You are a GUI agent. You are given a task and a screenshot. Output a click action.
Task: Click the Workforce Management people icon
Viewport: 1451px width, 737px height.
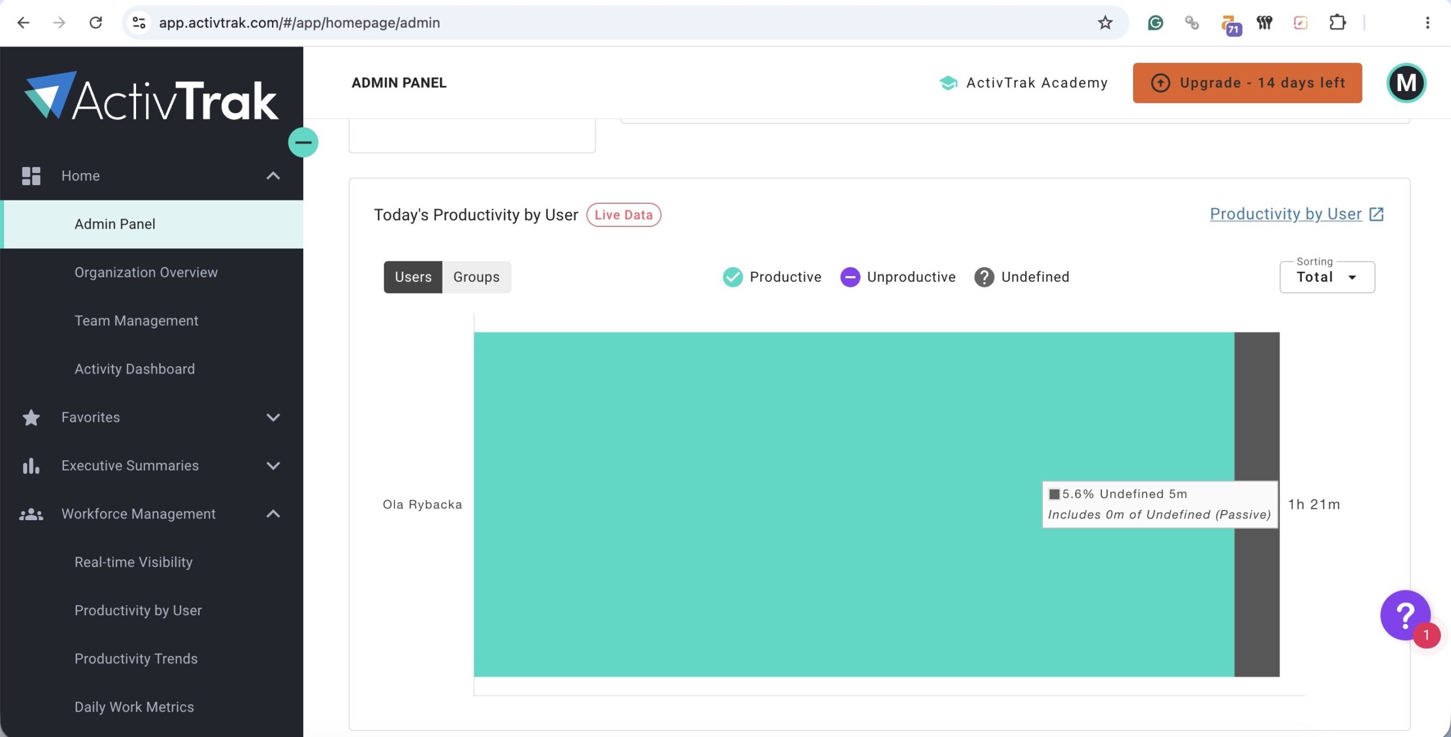(31, 515)
